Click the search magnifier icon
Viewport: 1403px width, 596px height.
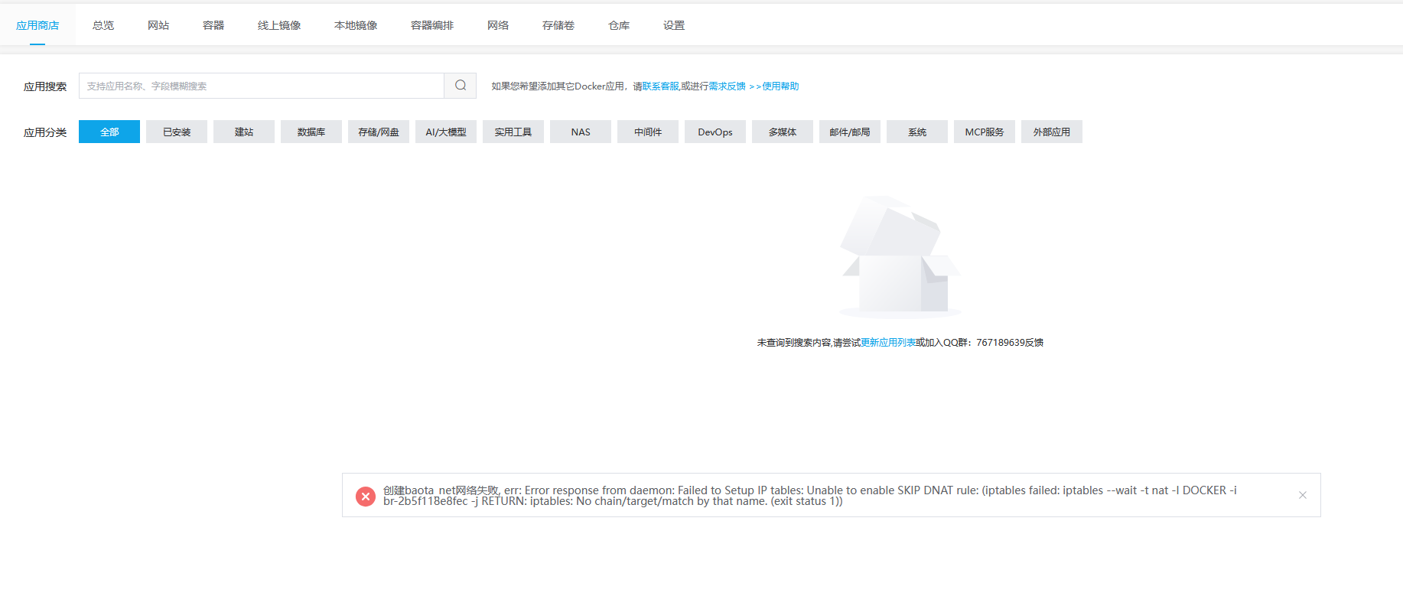pos(461,86)
